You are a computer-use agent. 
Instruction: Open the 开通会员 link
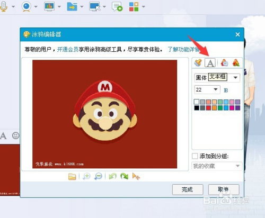click(68, 49)
